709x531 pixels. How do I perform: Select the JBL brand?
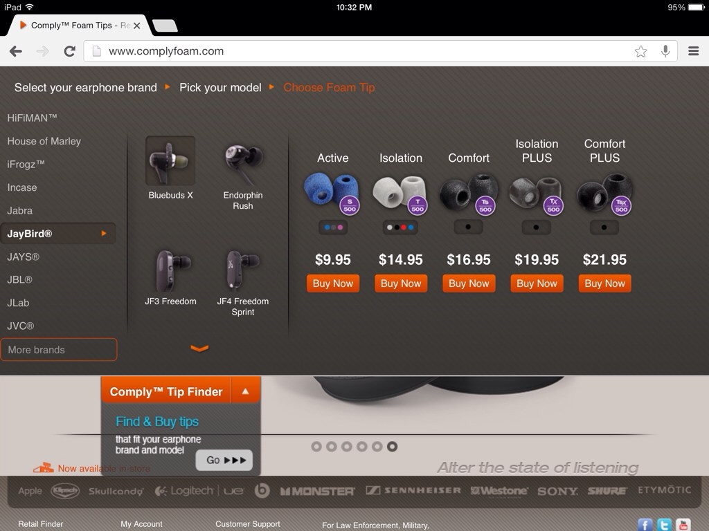pyautogui.click(x=19, y=280)
